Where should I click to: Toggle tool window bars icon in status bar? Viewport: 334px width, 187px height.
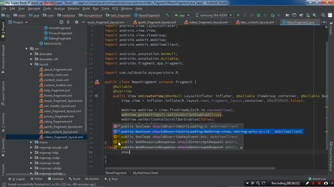click(4, 184)
